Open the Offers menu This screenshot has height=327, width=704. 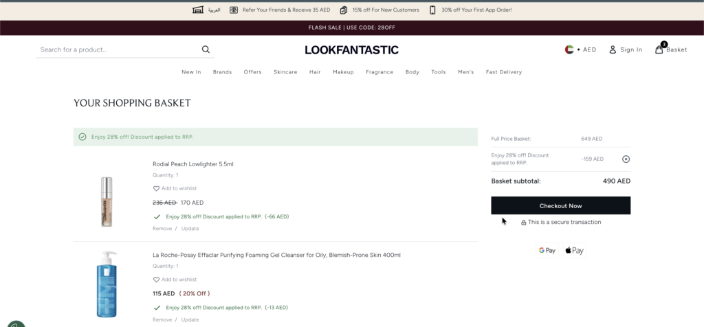click(253, 71)
